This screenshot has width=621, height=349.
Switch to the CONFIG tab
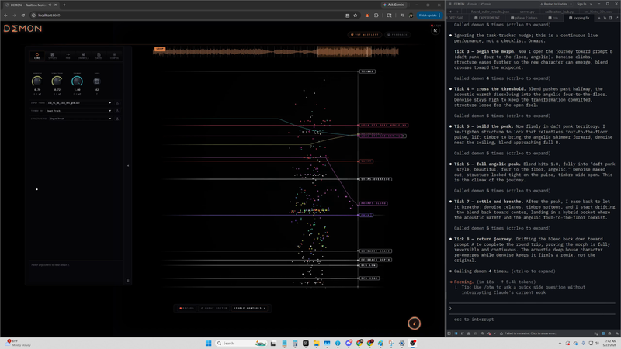pyautogui.click(x=114, y=56)
